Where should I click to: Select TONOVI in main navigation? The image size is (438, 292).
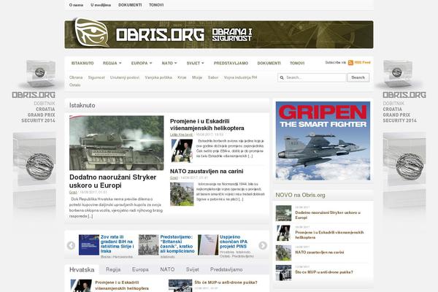[x=297, y=64]
